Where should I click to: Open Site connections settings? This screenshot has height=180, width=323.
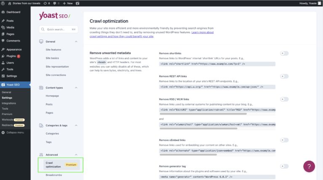click(x=56, y=75)
